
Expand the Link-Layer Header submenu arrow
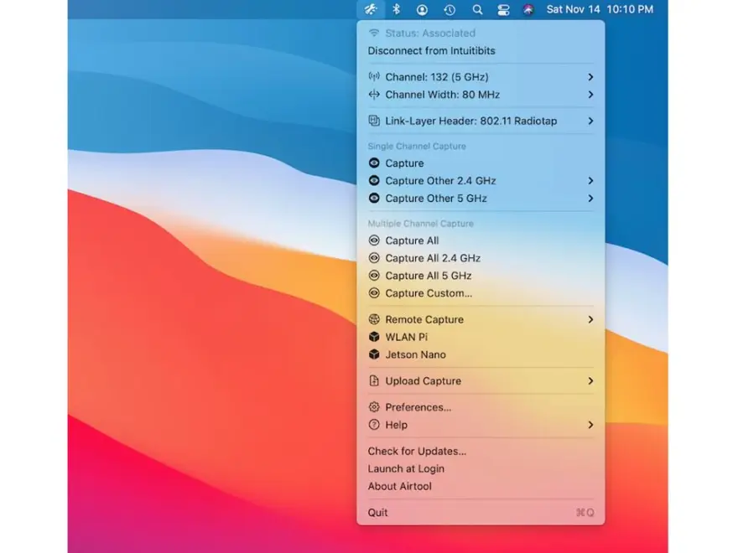pyautogui.click(x=590, y=121)
